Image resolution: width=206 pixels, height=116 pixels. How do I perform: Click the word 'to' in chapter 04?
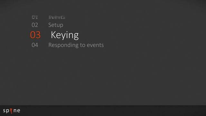coord(83,45)
